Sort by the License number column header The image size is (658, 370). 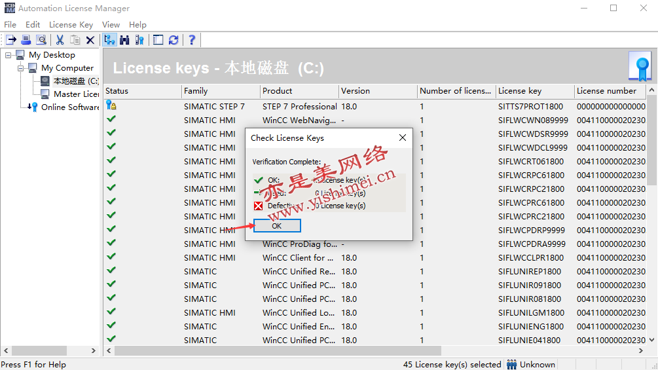point(611,91)
